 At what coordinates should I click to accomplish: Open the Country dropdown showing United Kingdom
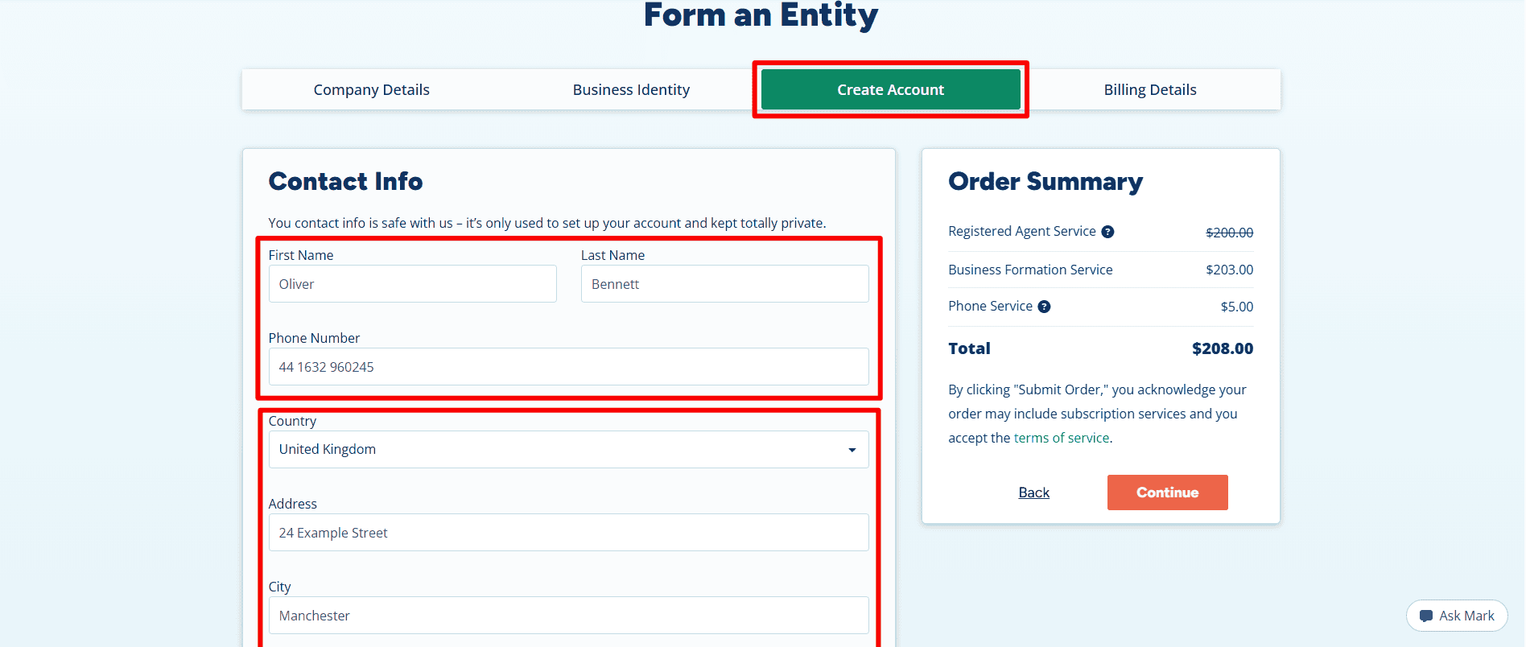pos(568,449)
